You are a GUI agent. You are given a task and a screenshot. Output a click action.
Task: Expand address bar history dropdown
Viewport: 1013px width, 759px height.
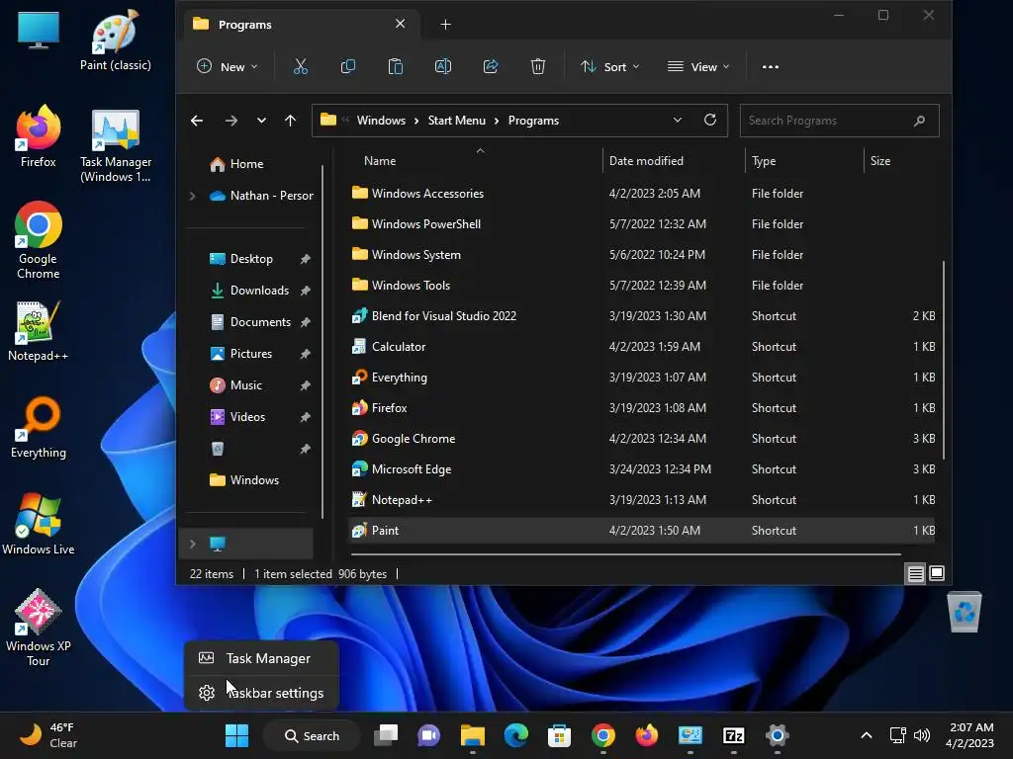677,120
